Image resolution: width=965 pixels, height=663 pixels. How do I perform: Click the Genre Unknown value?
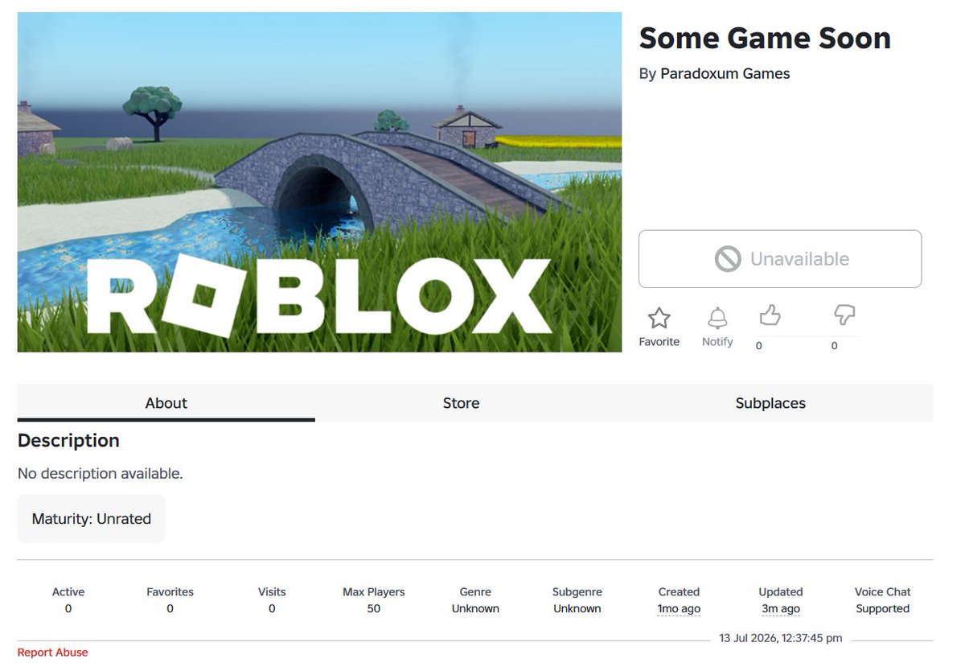(475, 609)
